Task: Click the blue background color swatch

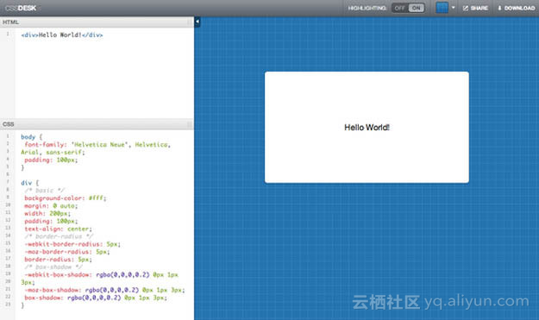Action: tap(442, 8)
